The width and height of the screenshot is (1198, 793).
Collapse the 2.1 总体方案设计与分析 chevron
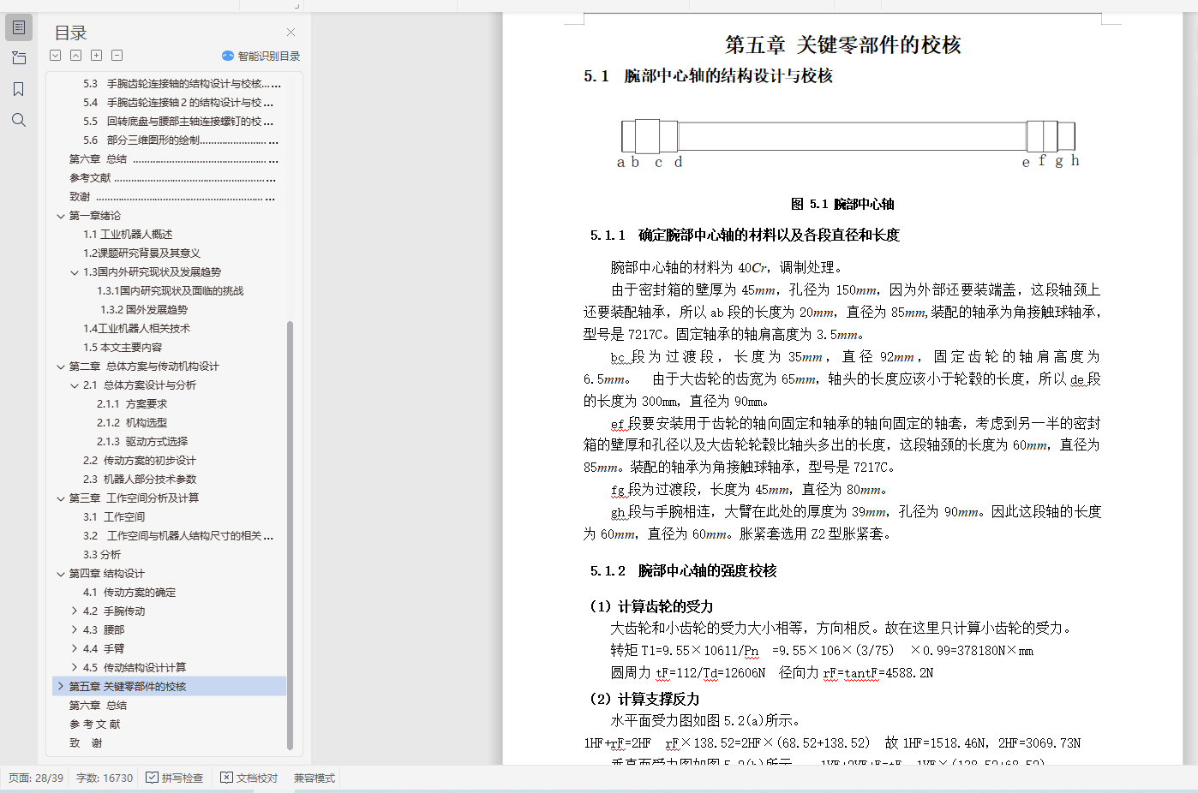(75, 385)
